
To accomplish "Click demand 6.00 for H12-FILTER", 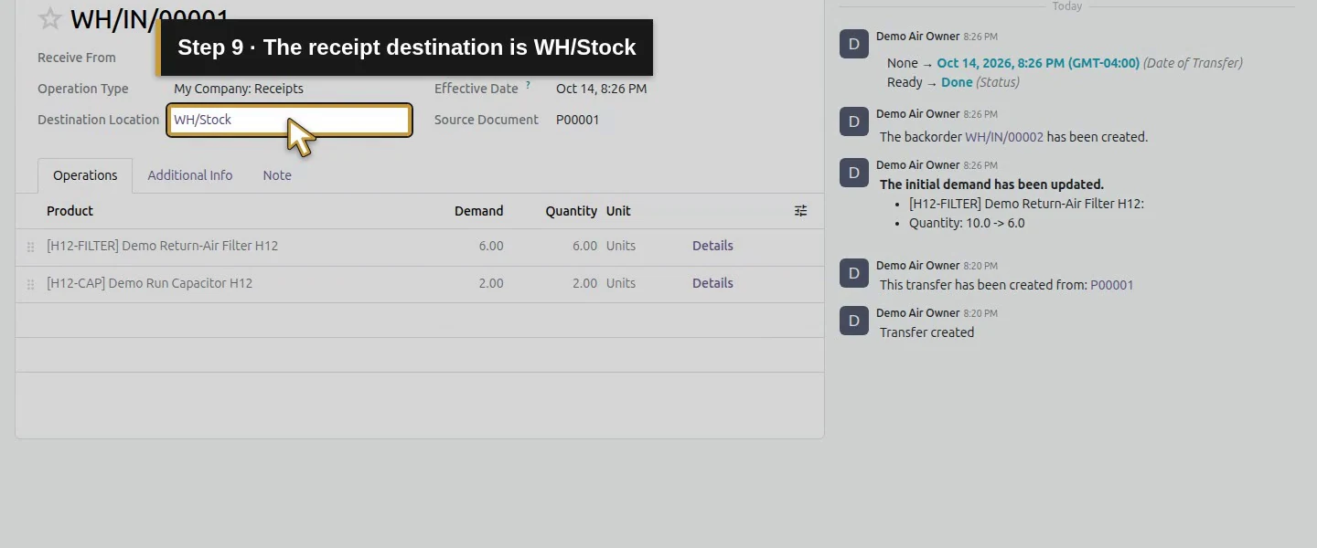I will pos(491,246).
